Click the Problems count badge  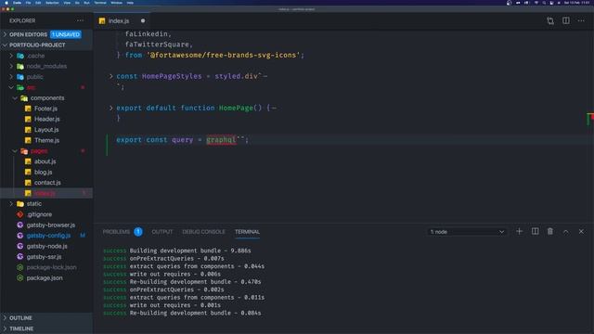coord(138,231)
